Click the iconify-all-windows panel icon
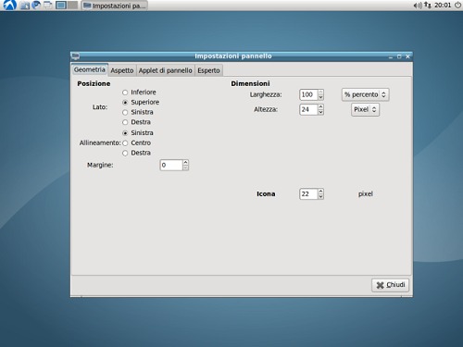 (47, 5)
